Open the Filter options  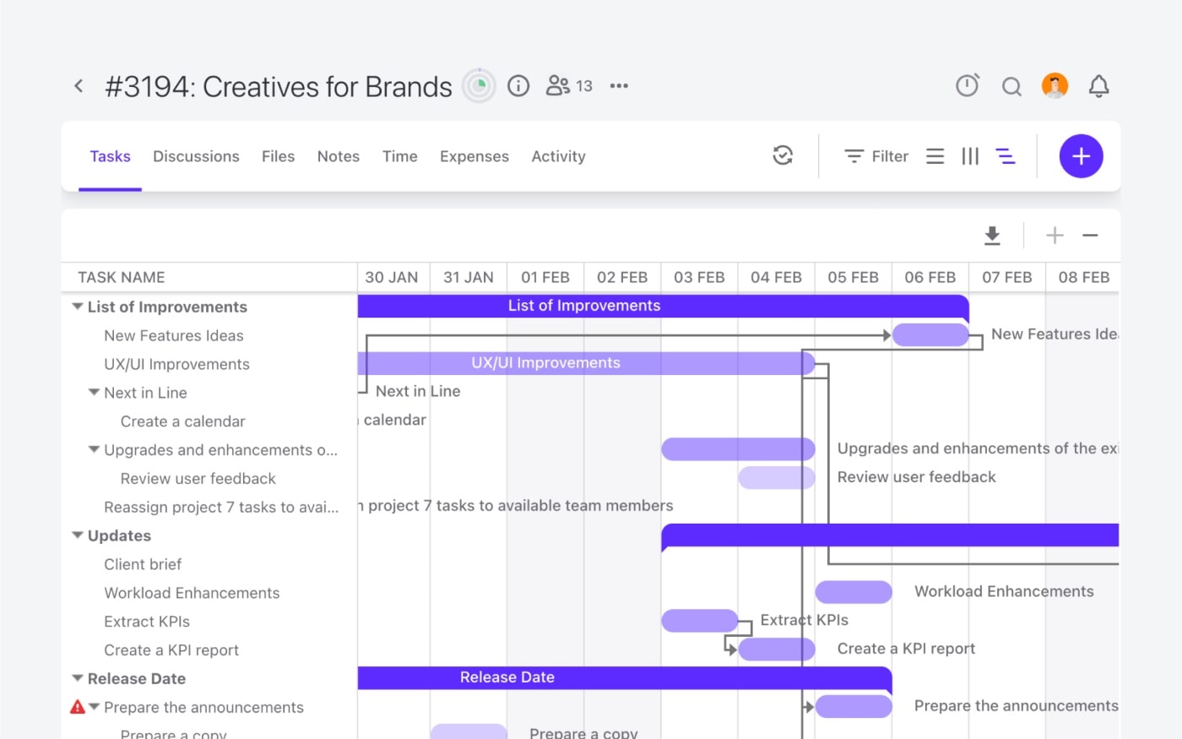pyautogui.click(x=876, y=155)
